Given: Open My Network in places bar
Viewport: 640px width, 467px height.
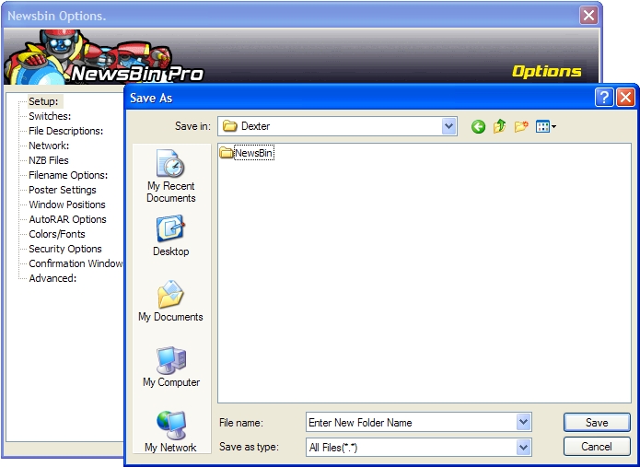Looking at the screenshot, I should 170,431.
